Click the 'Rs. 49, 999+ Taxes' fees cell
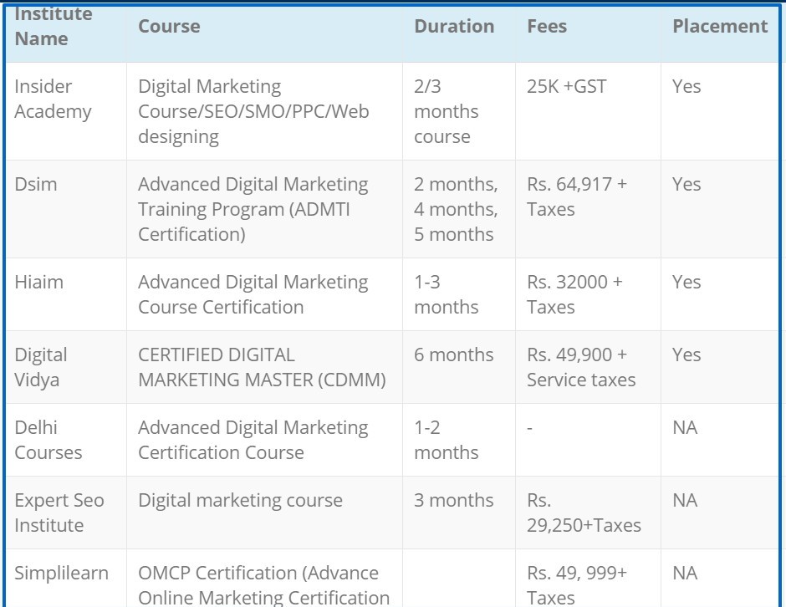The height and width of the screenshot is (607, 786). pos(588,578)
